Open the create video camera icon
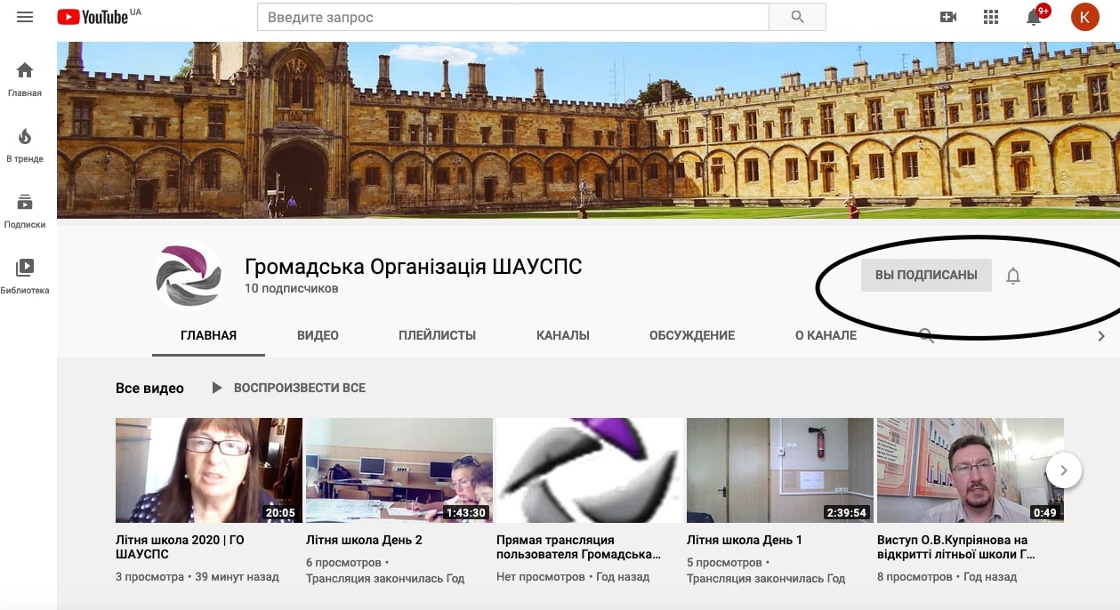Screen dimensions: 1120x610 948,17
